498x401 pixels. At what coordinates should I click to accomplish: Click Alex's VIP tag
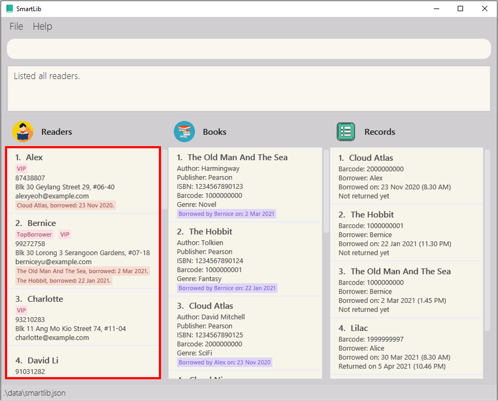[x=21, y=169]
